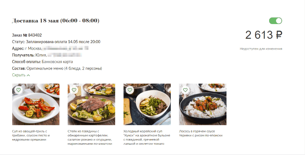Click heart icon on Korean Kuksi soup

coord(130,90)
